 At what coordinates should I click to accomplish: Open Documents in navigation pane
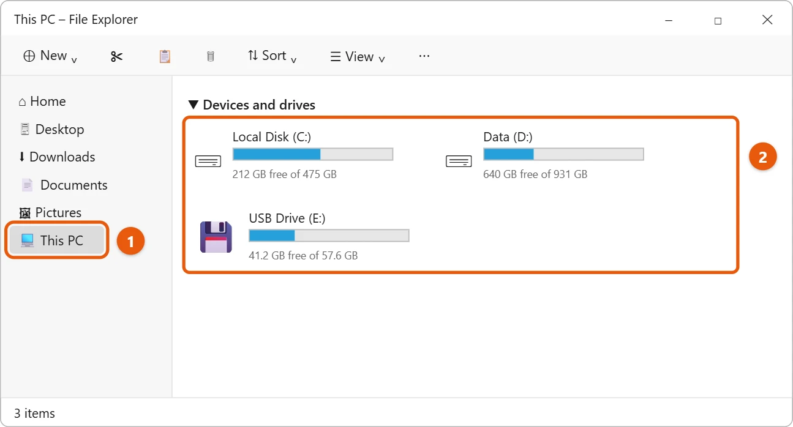coord(65,185)
